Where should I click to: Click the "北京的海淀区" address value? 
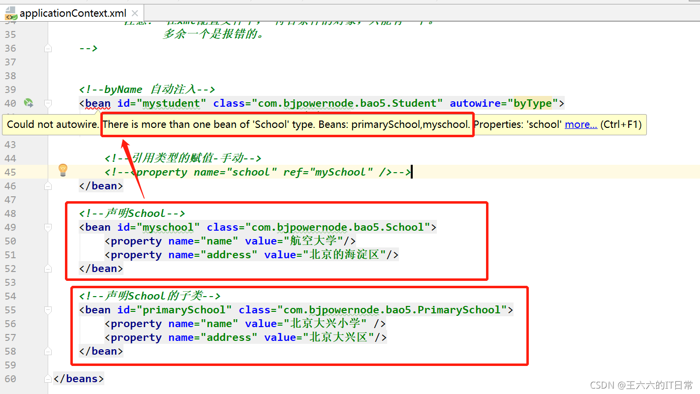coord(344,255)
